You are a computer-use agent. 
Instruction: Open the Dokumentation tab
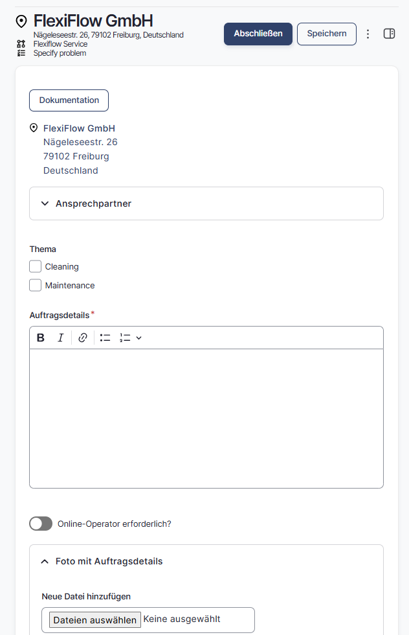pyautogui.click(x=69, y=100)
